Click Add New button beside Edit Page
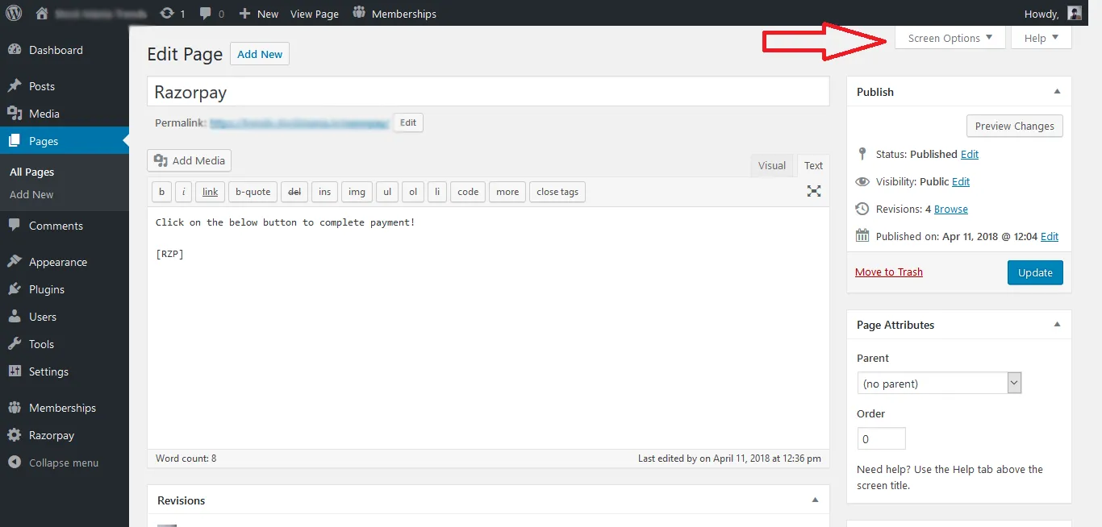 coord(260,54)
